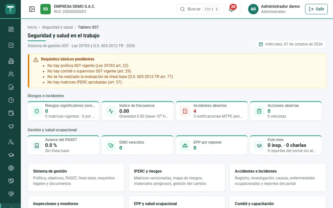Click the warning triangle in pending requirements
The width and height of the screenshot is (333, 208).
pyautogui.click(x=36, y=60)
